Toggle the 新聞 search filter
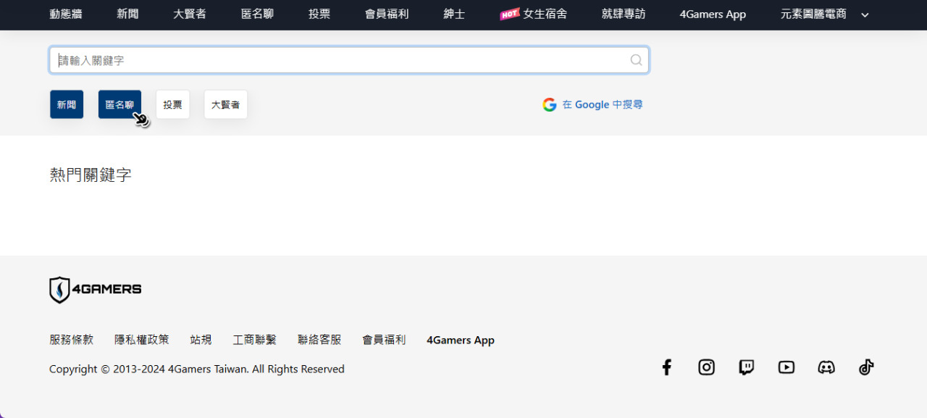Screen dimensions: 927x418 [x=67, y=104]
